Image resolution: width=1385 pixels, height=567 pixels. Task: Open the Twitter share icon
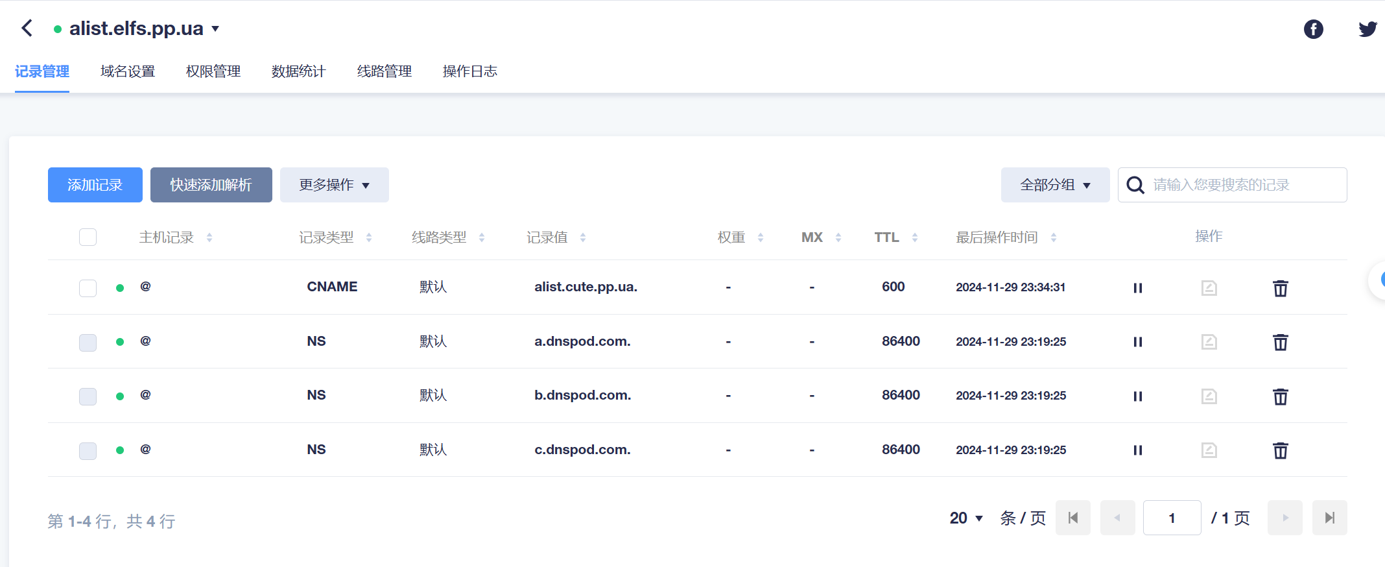click(1368, 29)
